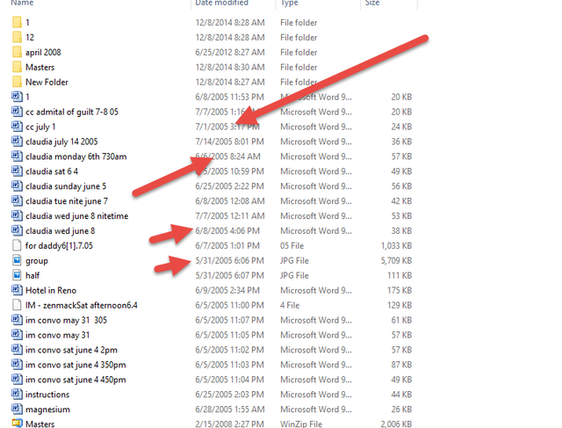Click the 'Masters' folder icon
This screenshot has width=562, height=428.
click(x=17, y=67)
